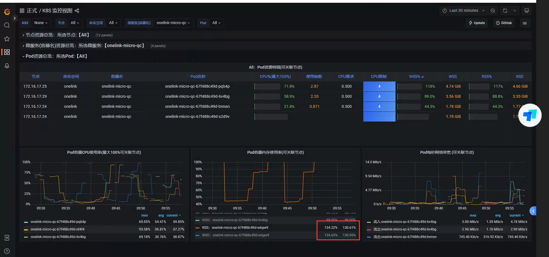Image resolution: width=549 pixels, height=257 pixels.
Task: Toggle 流出 6v4bg network series
Action: pyautogui.click(x=405, y=229)
